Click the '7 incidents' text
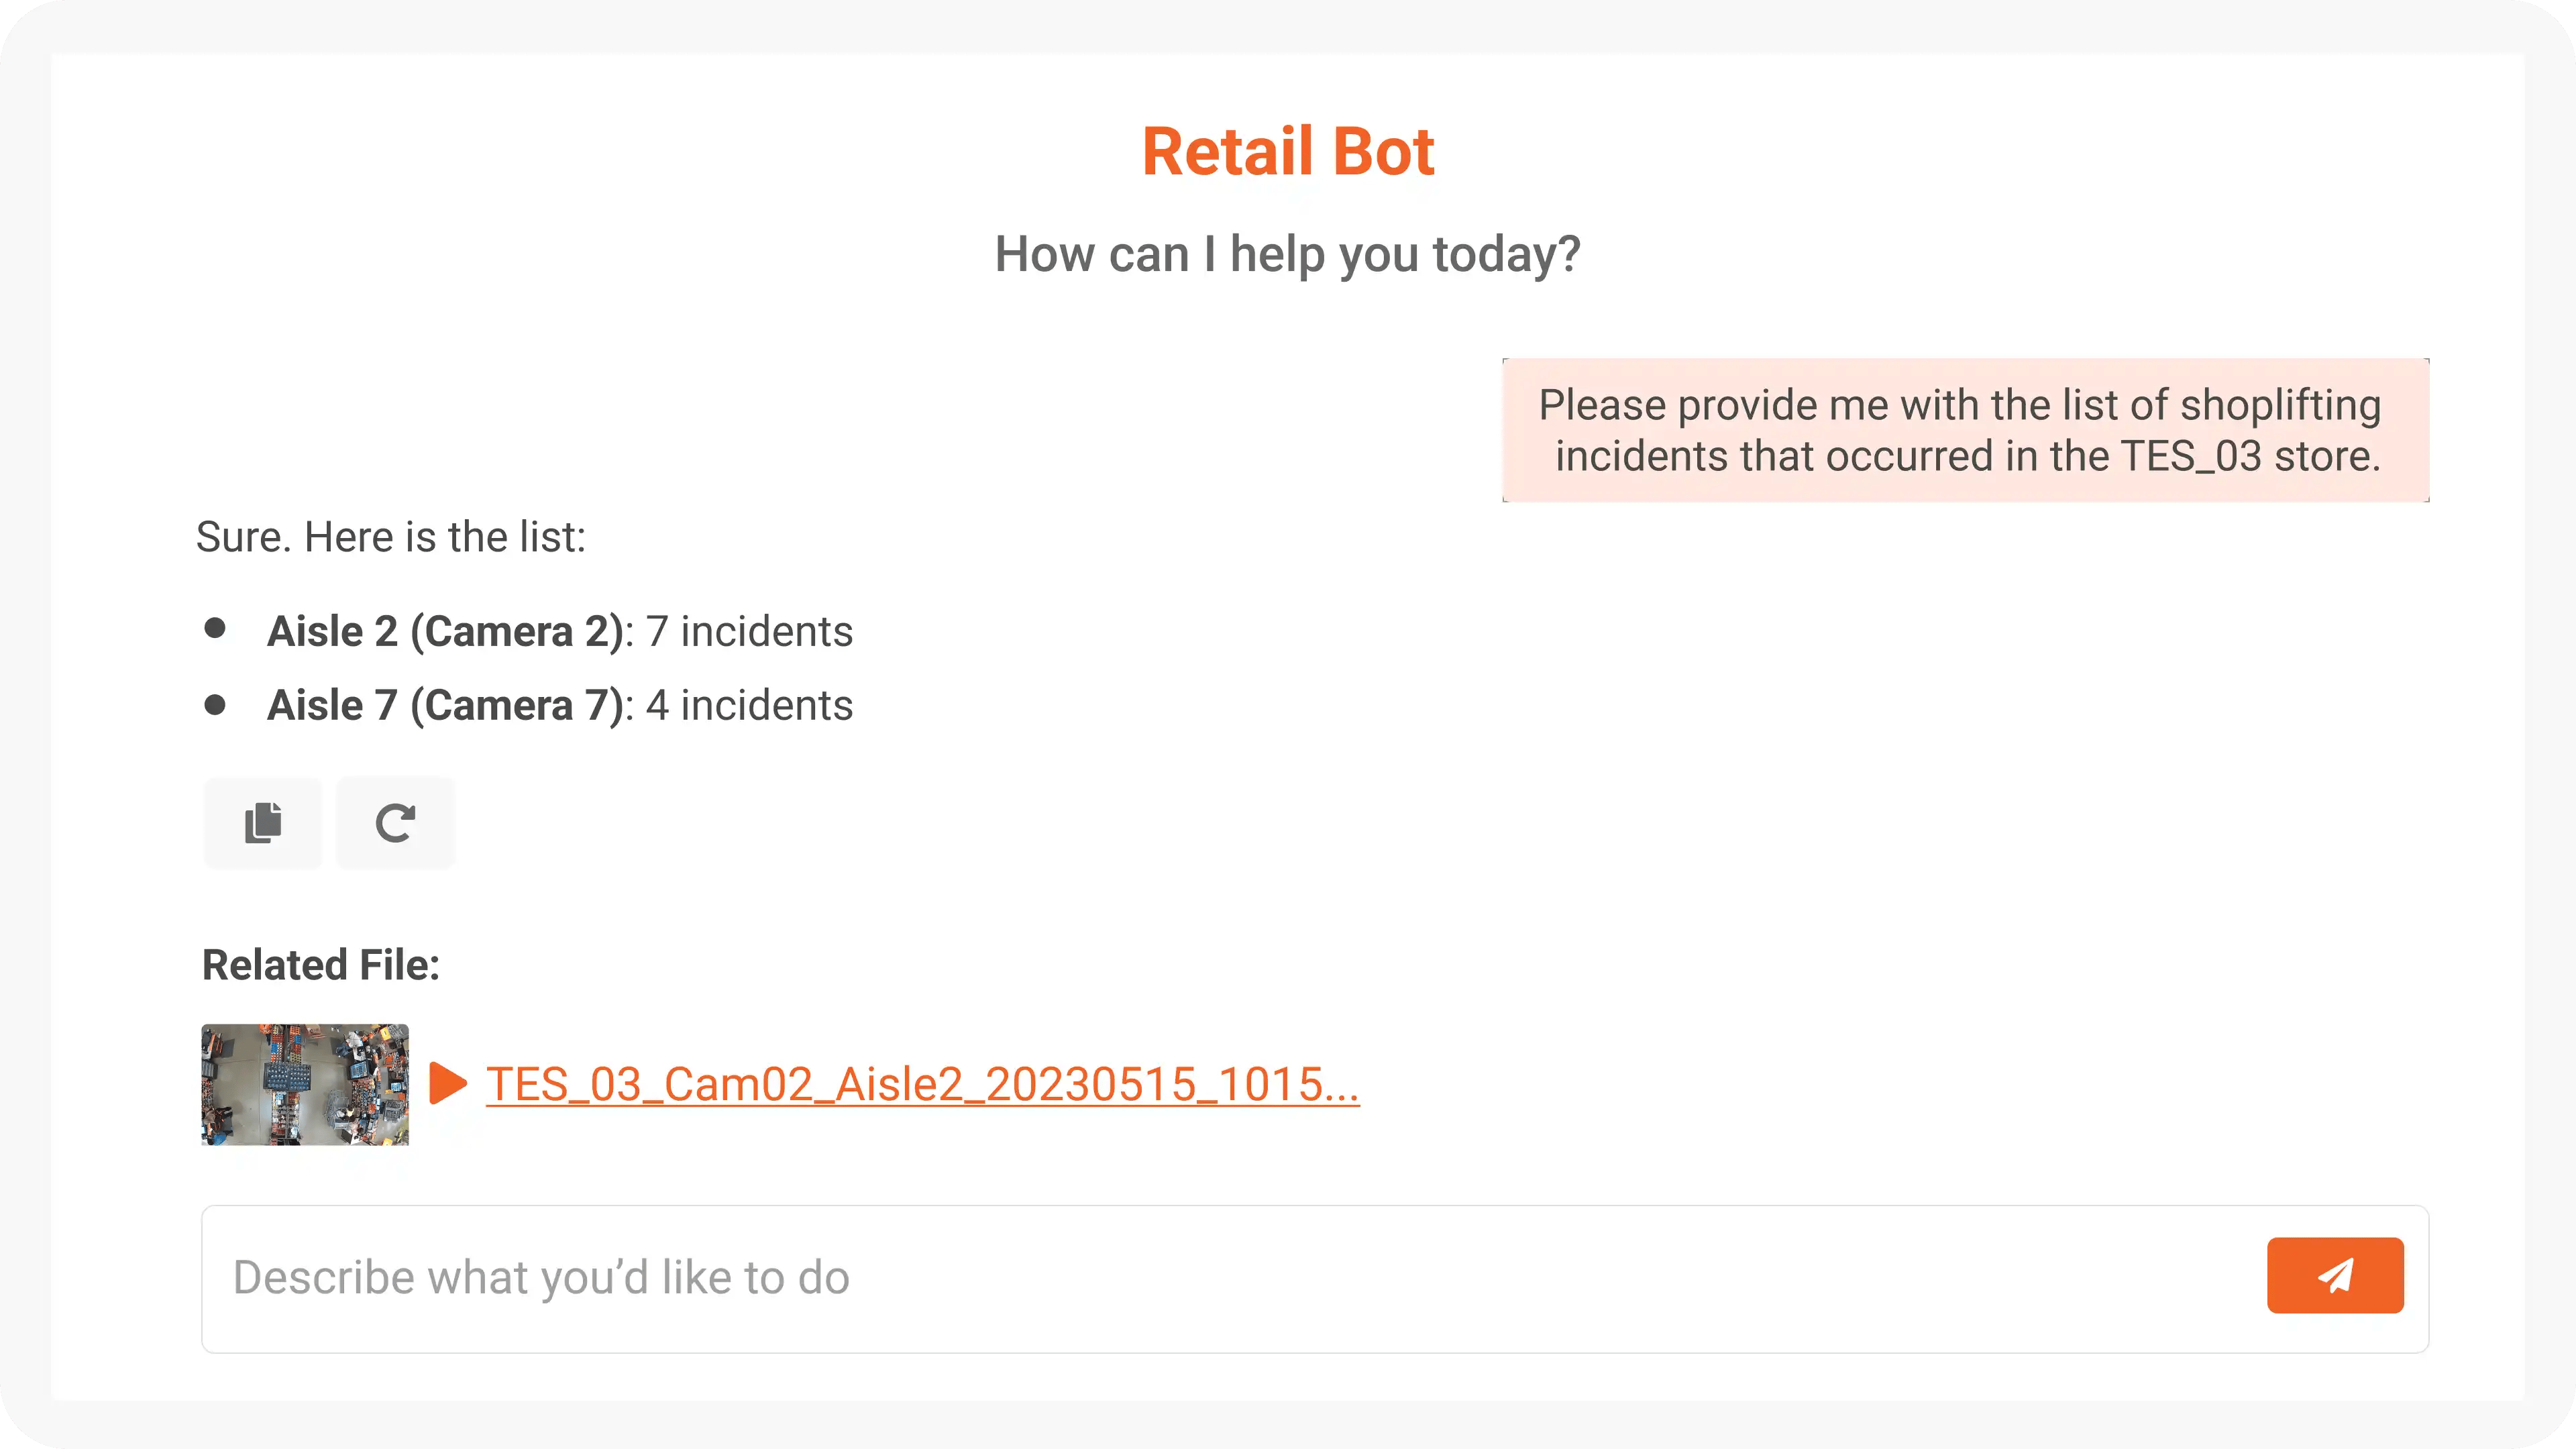Screen dimensions: 2576x1449 click(x=749, y=631)
